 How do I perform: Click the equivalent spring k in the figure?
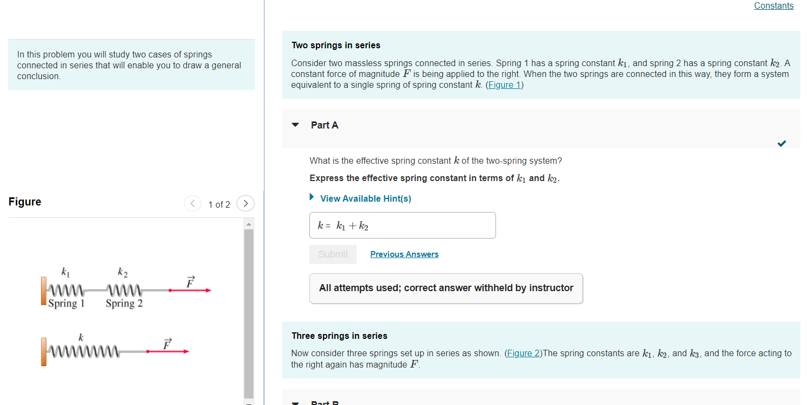click(x=84, y=351)
